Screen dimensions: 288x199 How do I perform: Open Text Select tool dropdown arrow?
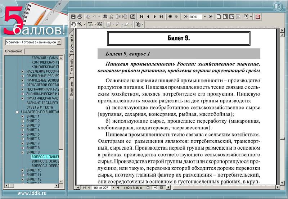[x=95, y=24]
